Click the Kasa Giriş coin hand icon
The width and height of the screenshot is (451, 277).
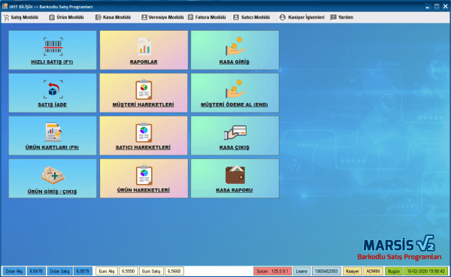point(235,47)
